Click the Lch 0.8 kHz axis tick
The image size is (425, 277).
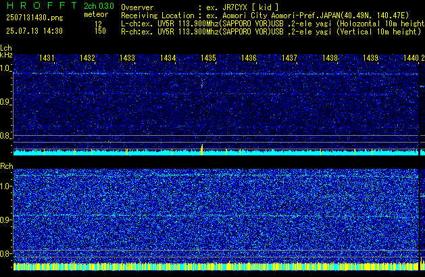coord(5,136)
